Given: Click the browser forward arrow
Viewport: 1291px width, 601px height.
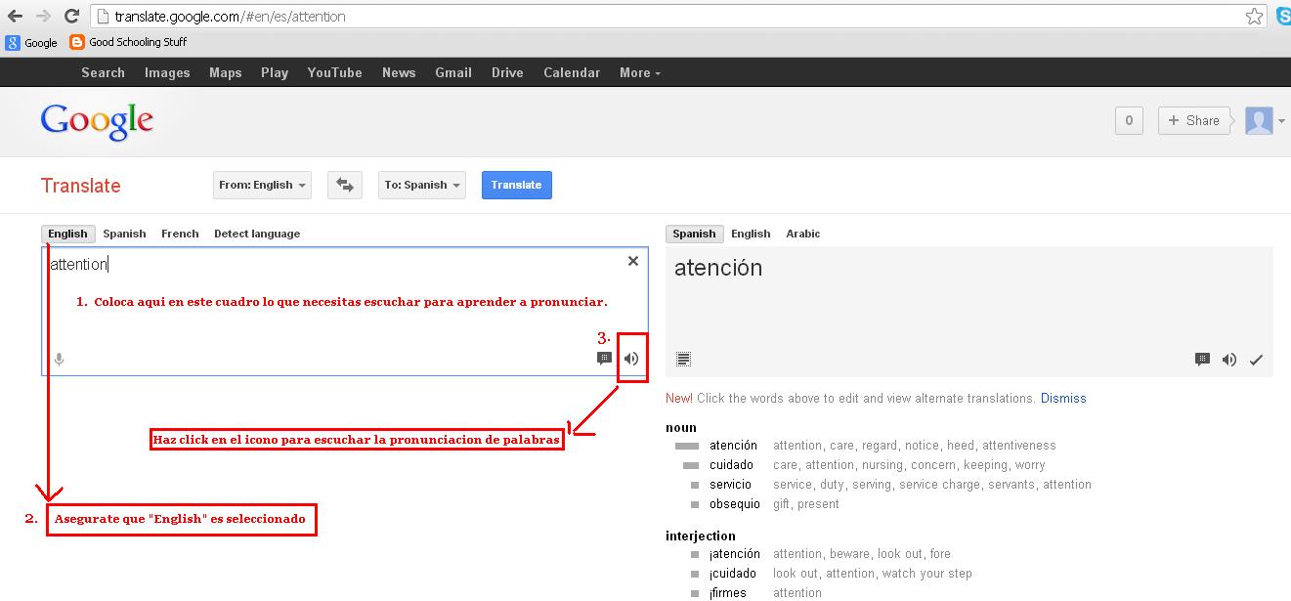Looking at the screenshot, I should [42, 17].
